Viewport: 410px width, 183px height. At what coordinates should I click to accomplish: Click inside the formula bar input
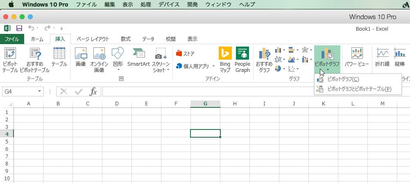[254, 91]
